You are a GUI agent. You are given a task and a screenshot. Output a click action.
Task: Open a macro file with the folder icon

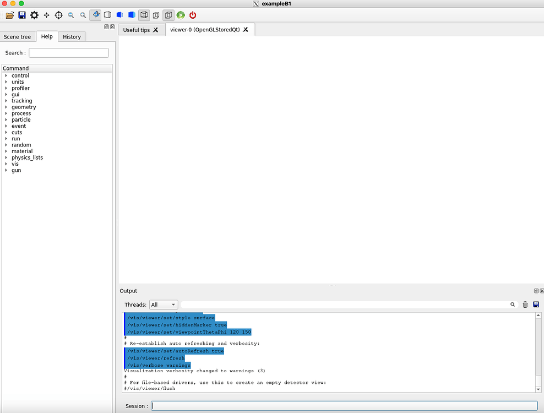coord(9,15)
